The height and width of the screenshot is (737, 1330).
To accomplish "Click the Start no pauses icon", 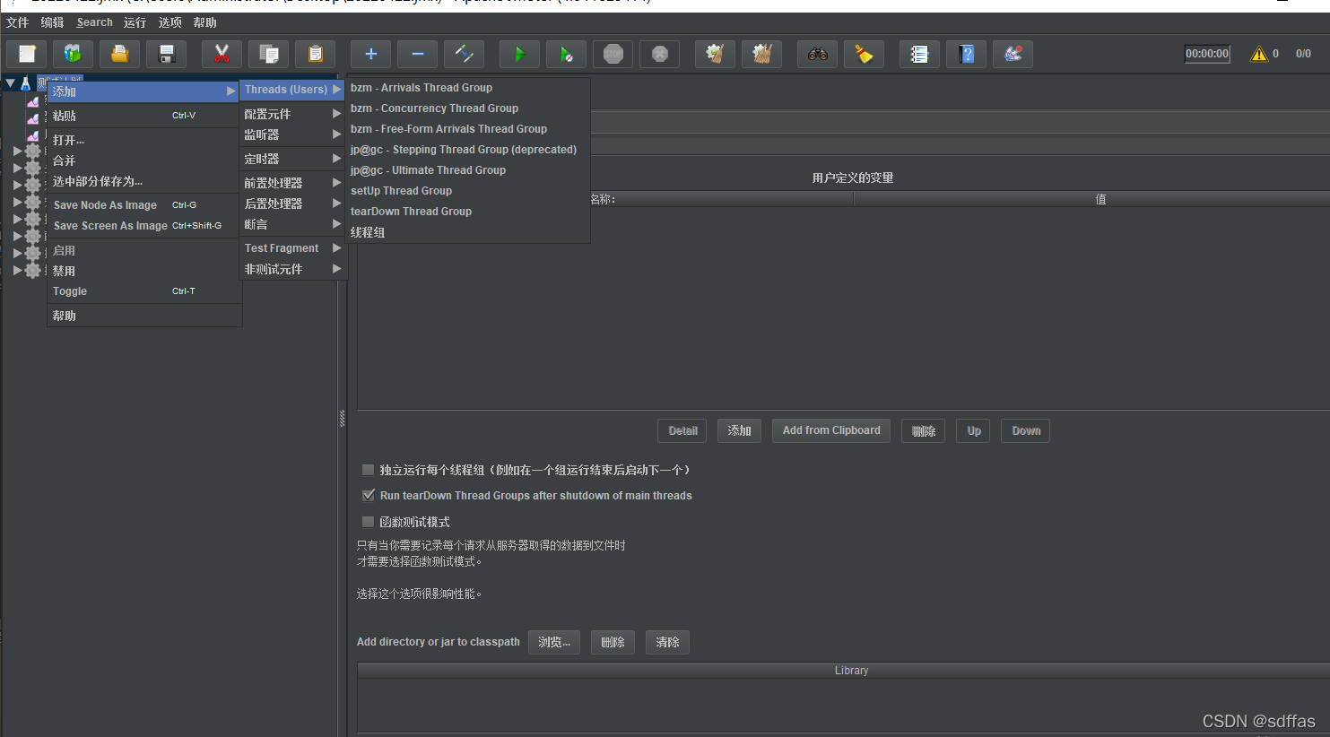I will click(x=566, y=54).
